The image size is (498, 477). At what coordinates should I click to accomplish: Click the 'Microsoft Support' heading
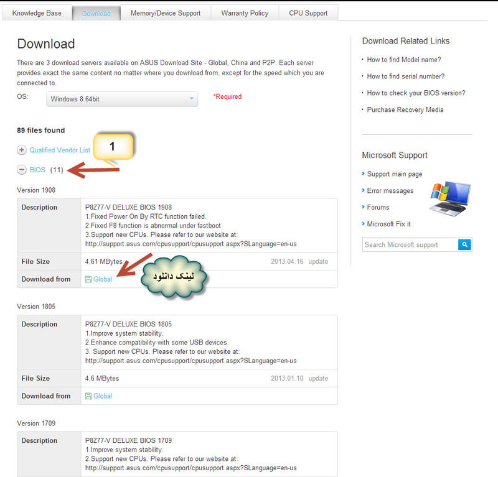point(395,155)
